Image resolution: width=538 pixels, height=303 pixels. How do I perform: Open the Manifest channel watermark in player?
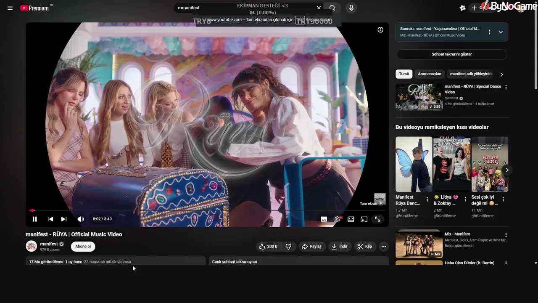click(x=380, y=199)
